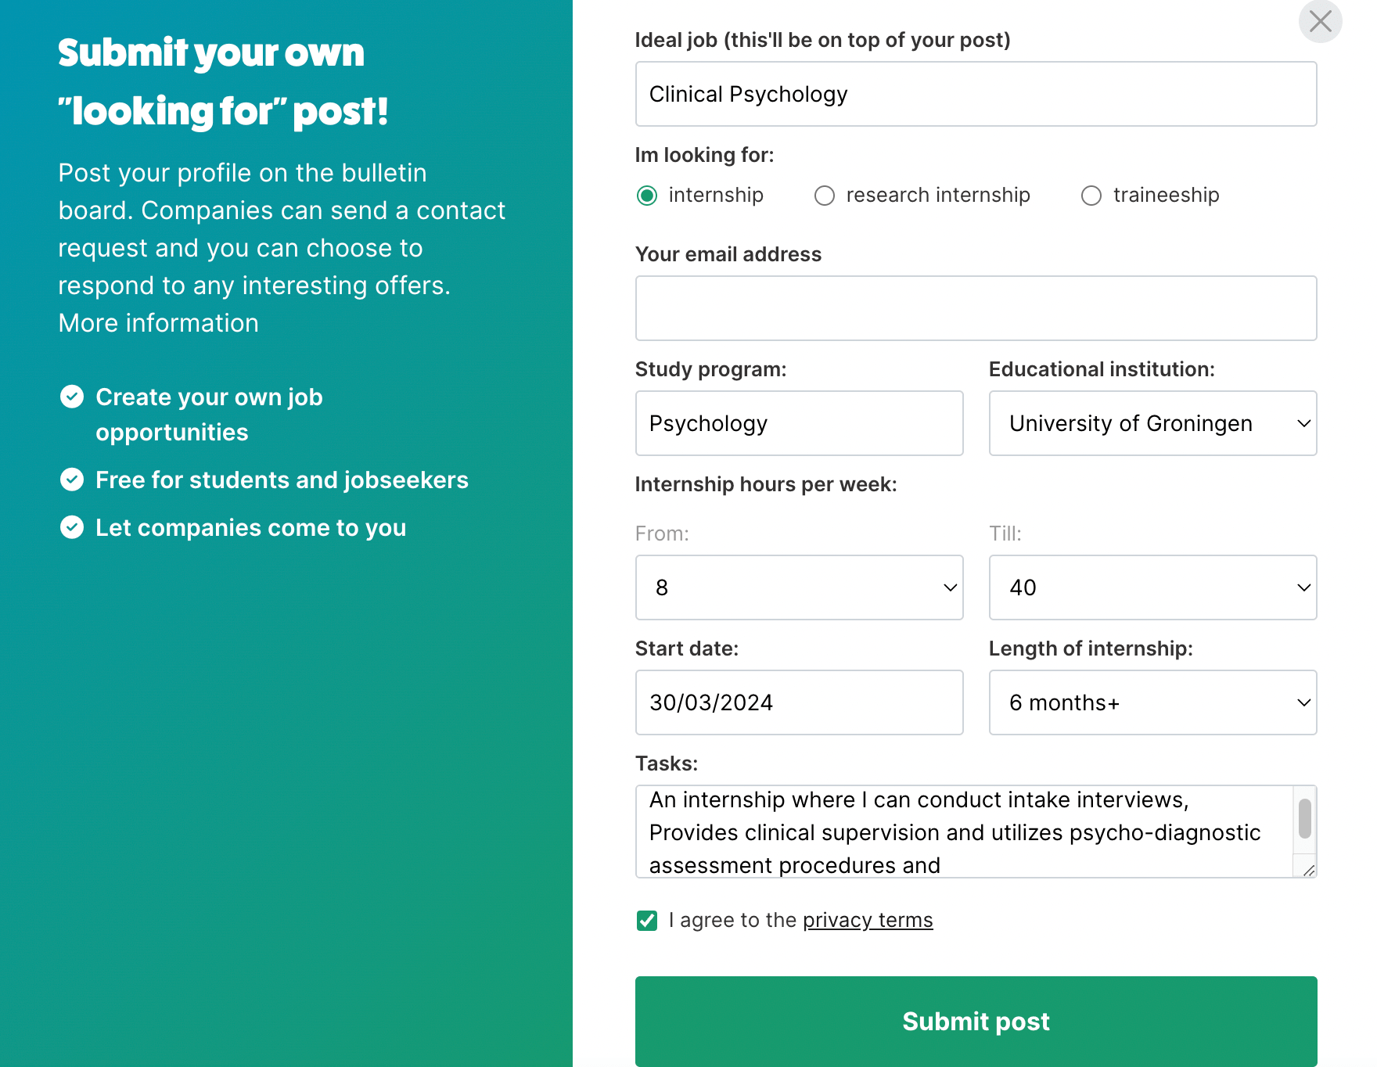Expand the From hours dropdown
Viewport: 1377px width, 1067px height.
tap(799, 587)
